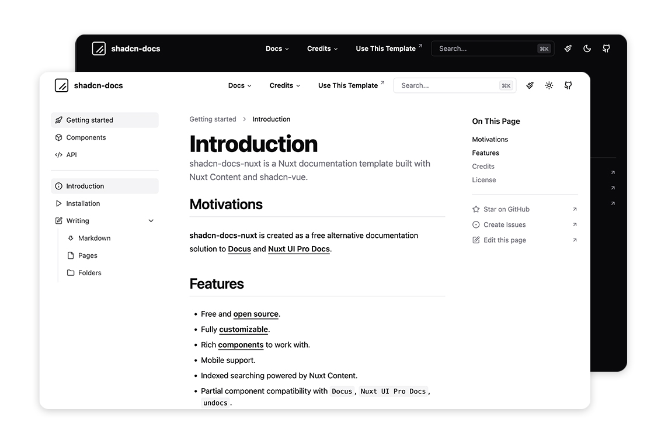The image size is (668, 443).
Task: Click the edit icon beside Edit this page
Action: pyautogui.click(x=476, y=240)
